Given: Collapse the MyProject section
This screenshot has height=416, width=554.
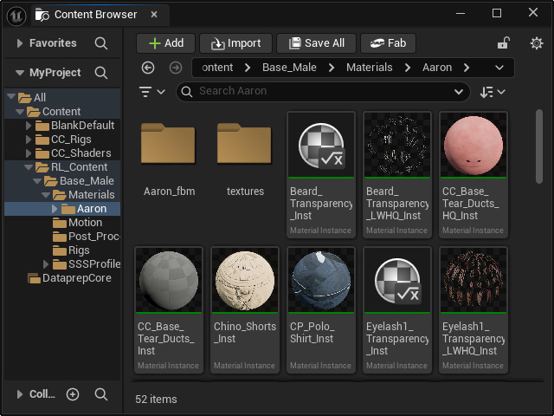Looking at the screenshot, I should 20,73.
